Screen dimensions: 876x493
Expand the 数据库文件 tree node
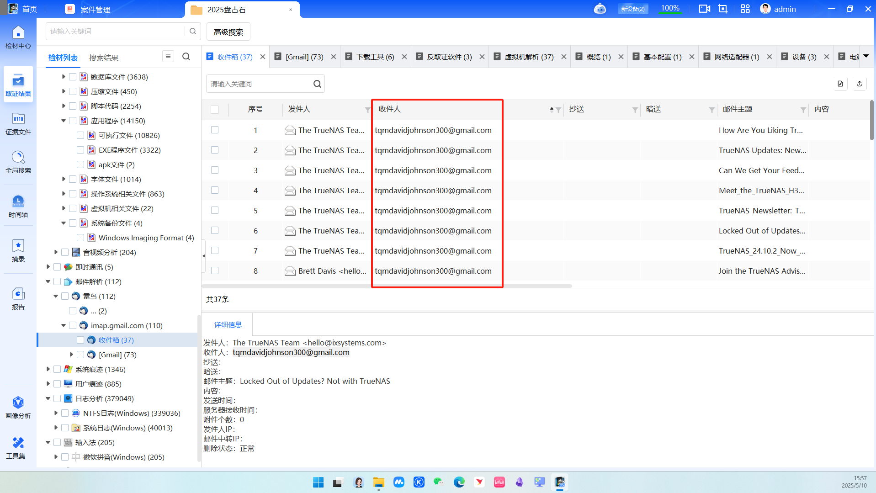(64, 77)
